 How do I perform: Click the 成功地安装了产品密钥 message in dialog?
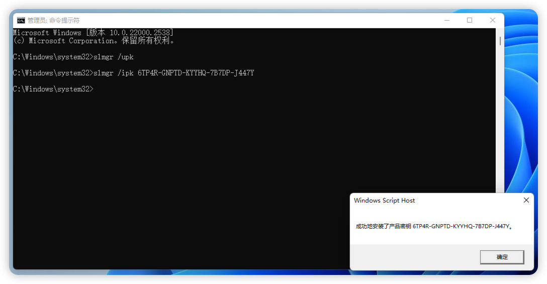point(434,226)
